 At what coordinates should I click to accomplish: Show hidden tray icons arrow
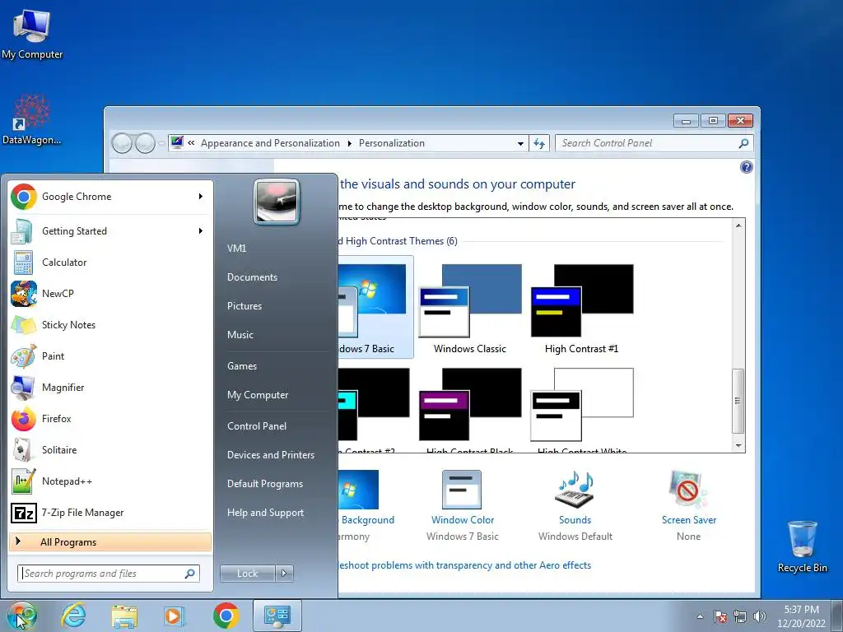(x=700, y=616)
